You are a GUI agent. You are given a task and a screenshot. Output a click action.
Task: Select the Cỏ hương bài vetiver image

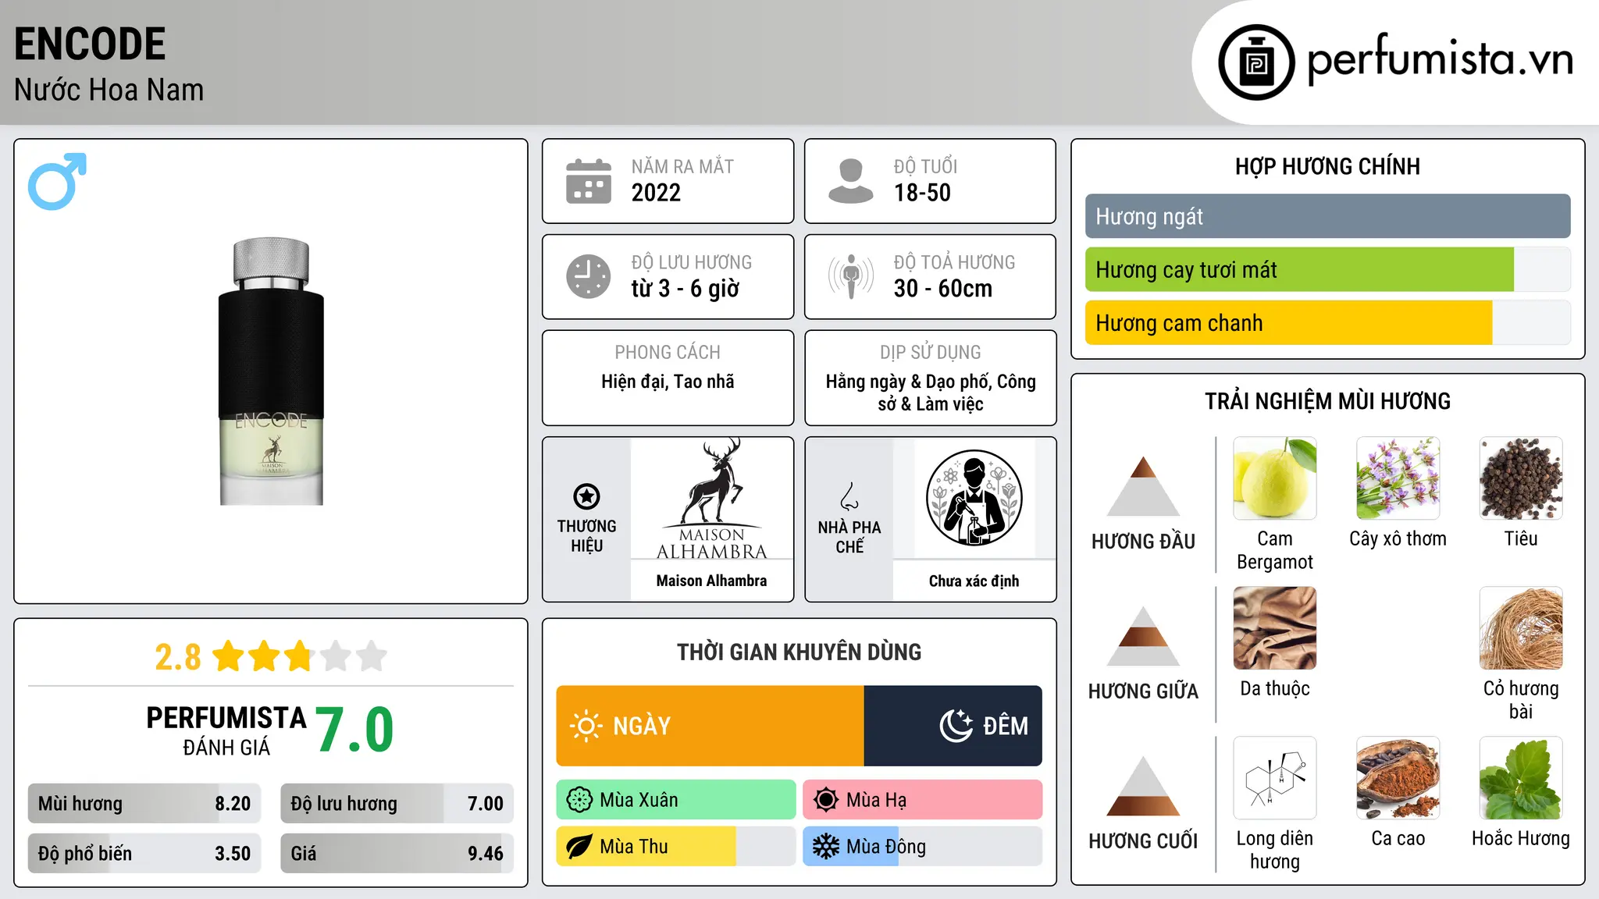pyautogui.click(x=1521, y=628)
